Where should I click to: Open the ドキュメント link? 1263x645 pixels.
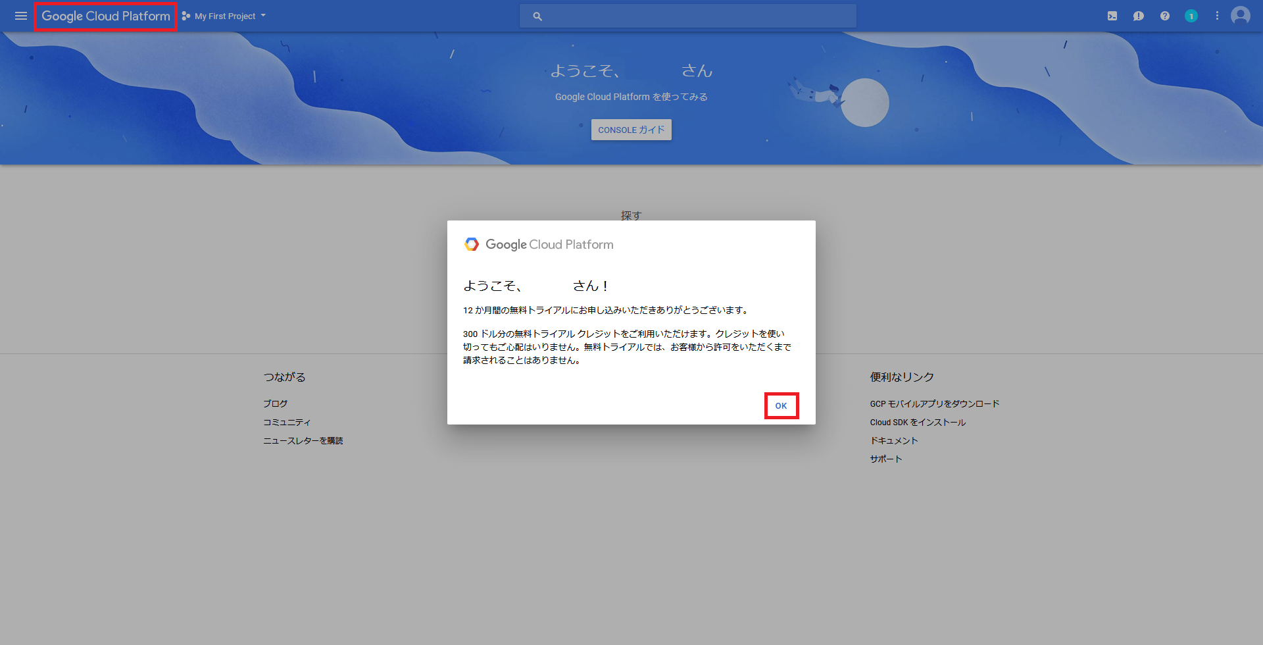coord(894,440)
